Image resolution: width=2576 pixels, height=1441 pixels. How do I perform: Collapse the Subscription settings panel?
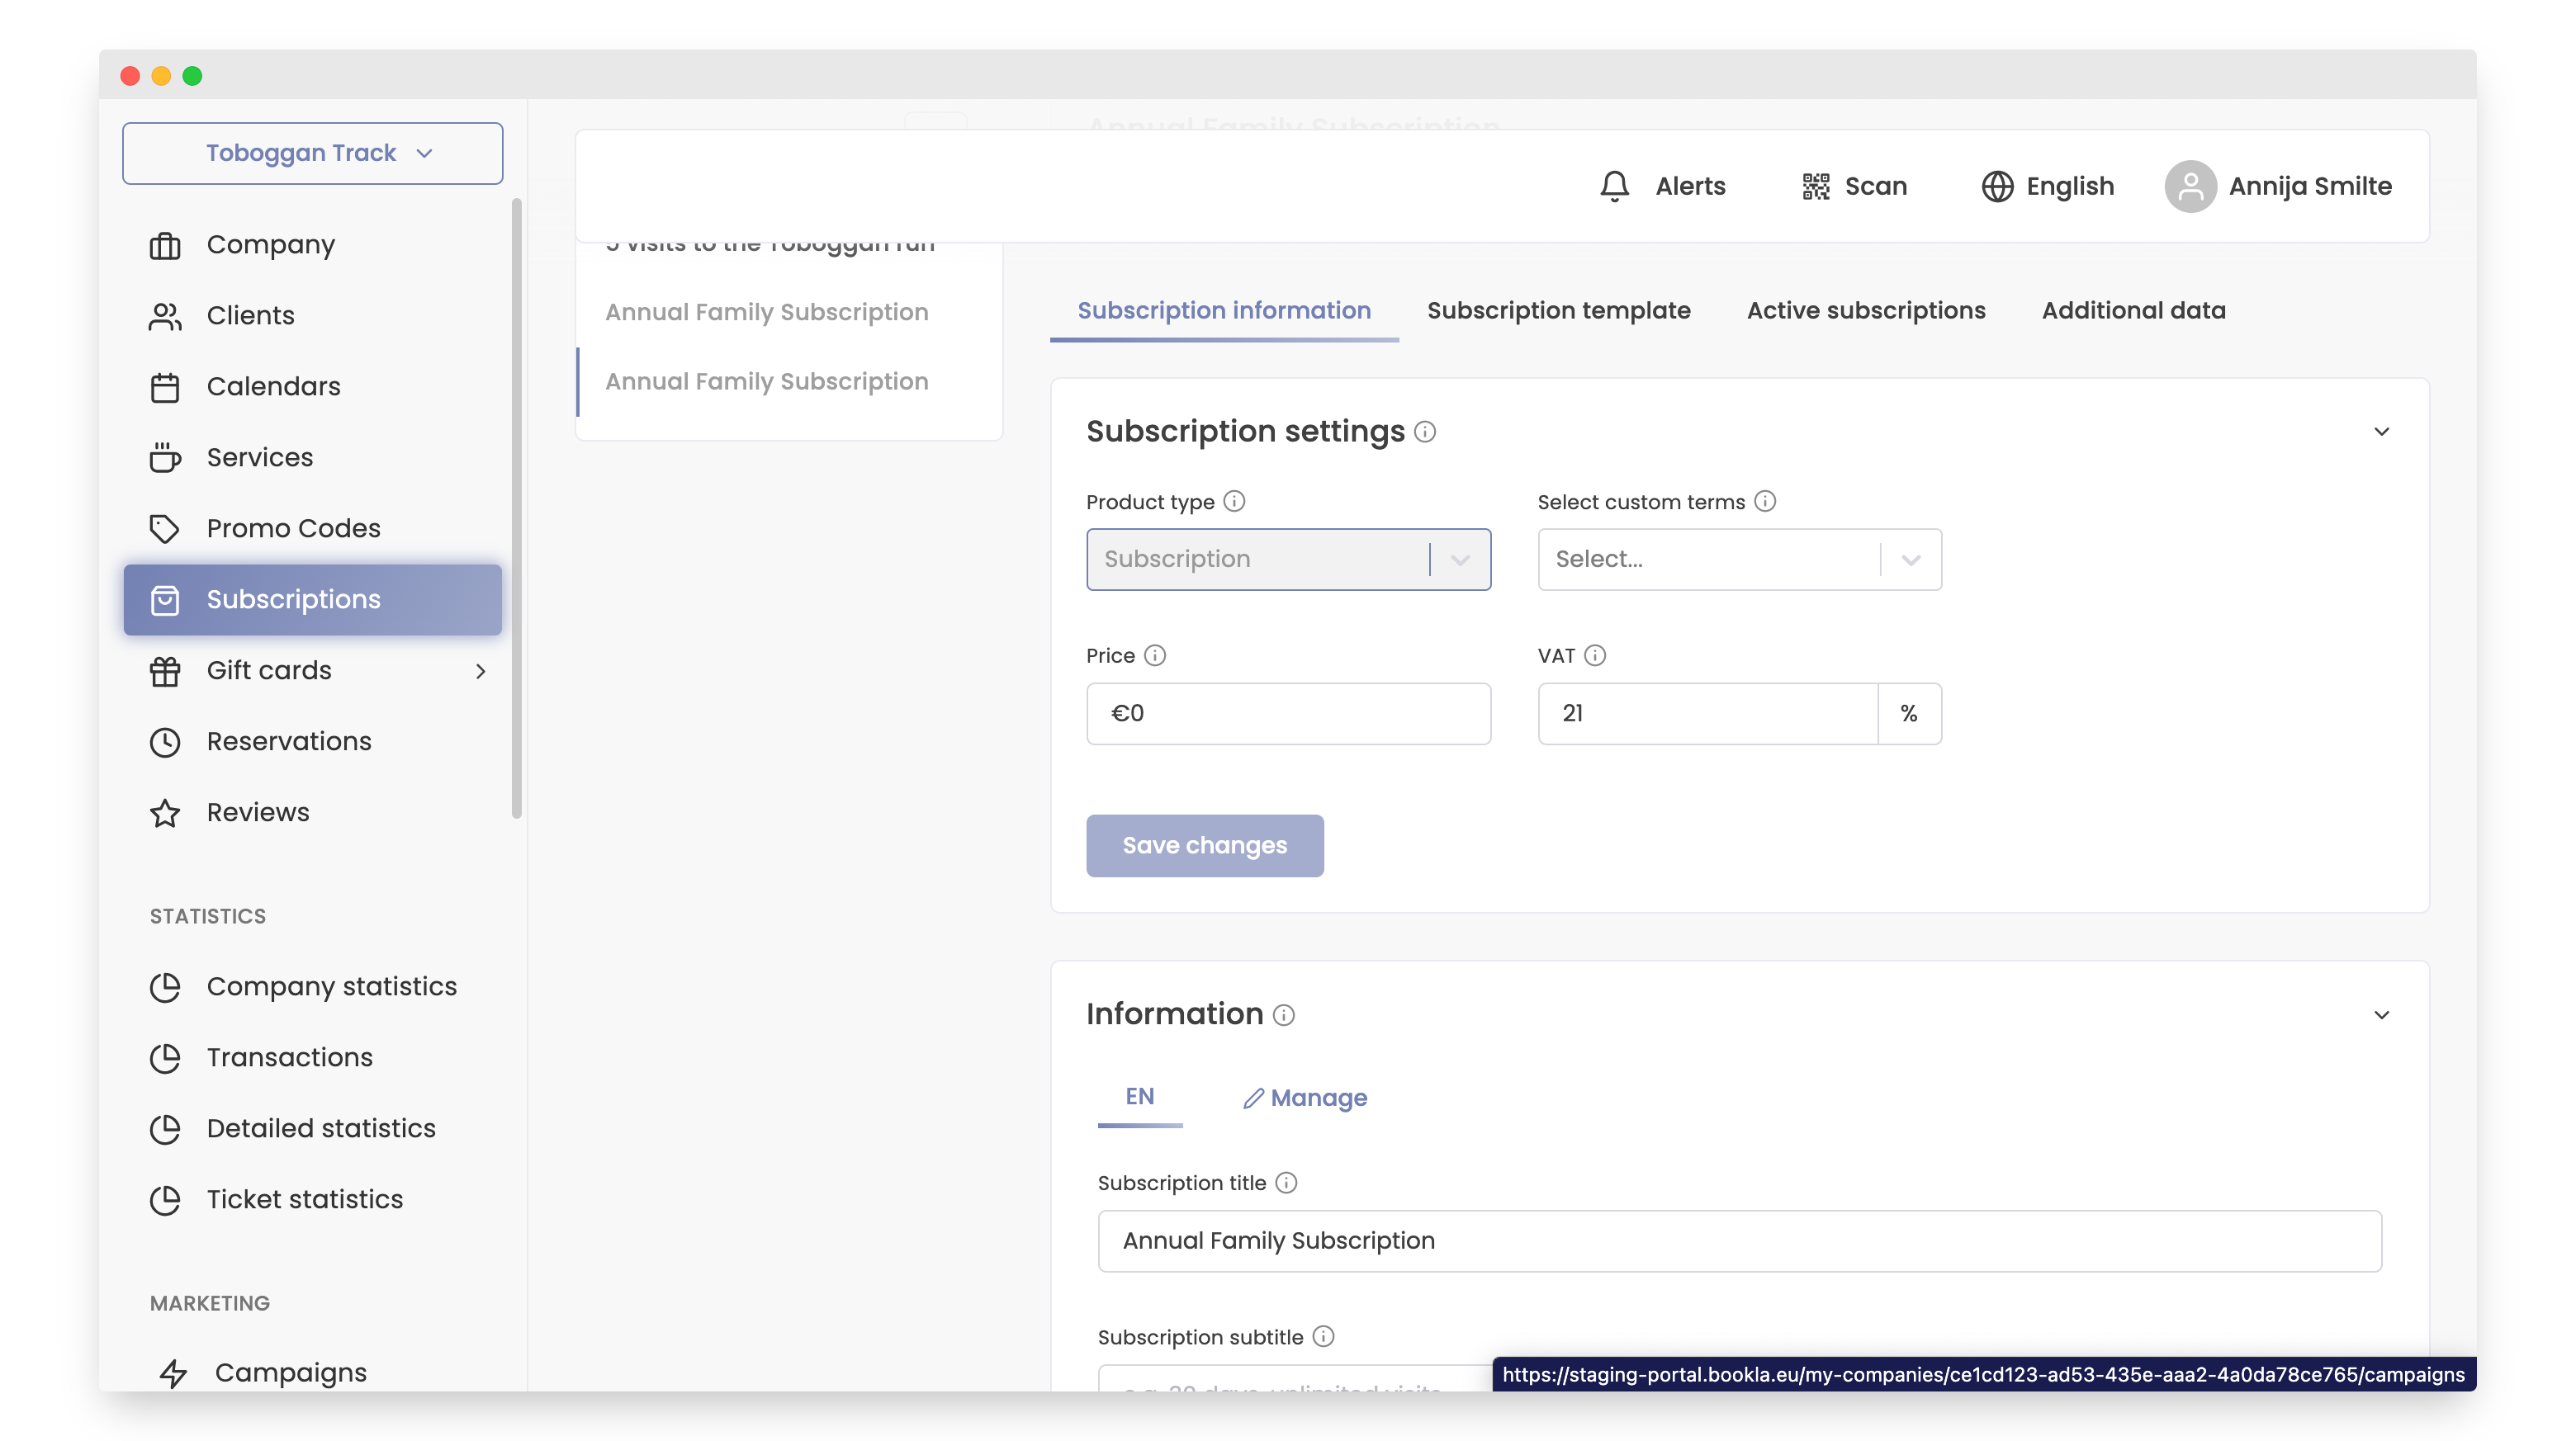point(2381,431)
